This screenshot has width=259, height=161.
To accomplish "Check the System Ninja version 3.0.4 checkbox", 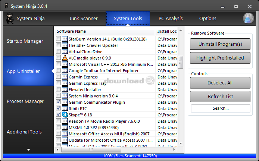I will pos(58,95).
